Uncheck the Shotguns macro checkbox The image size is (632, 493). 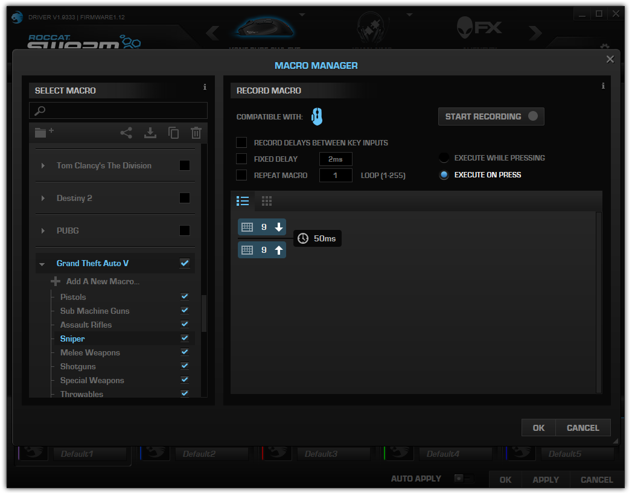click(185, 366)
